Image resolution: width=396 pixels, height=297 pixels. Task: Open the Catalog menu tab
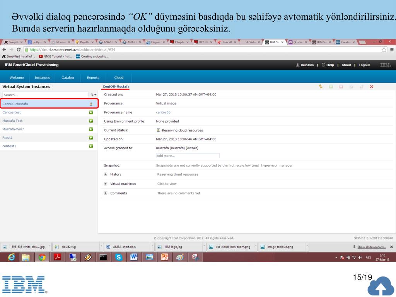pos(68,77)
